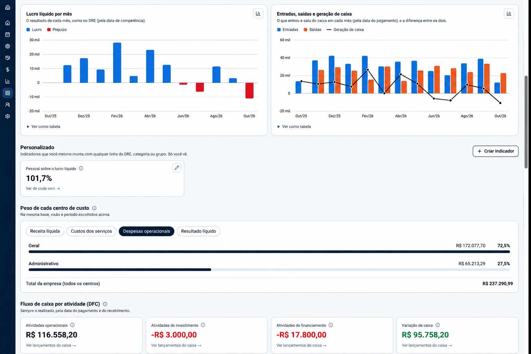Screen dimensions: 531x354
Task: Open Ver lançamentos do caixa under Atividades operacionais
Action: click(x=51, y=345)
